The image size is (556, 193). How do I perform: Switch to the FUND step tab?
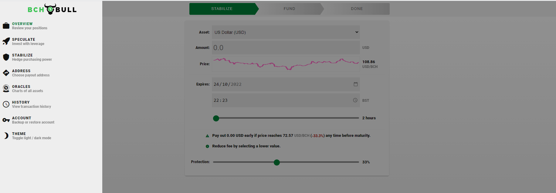tap(289, 9)
